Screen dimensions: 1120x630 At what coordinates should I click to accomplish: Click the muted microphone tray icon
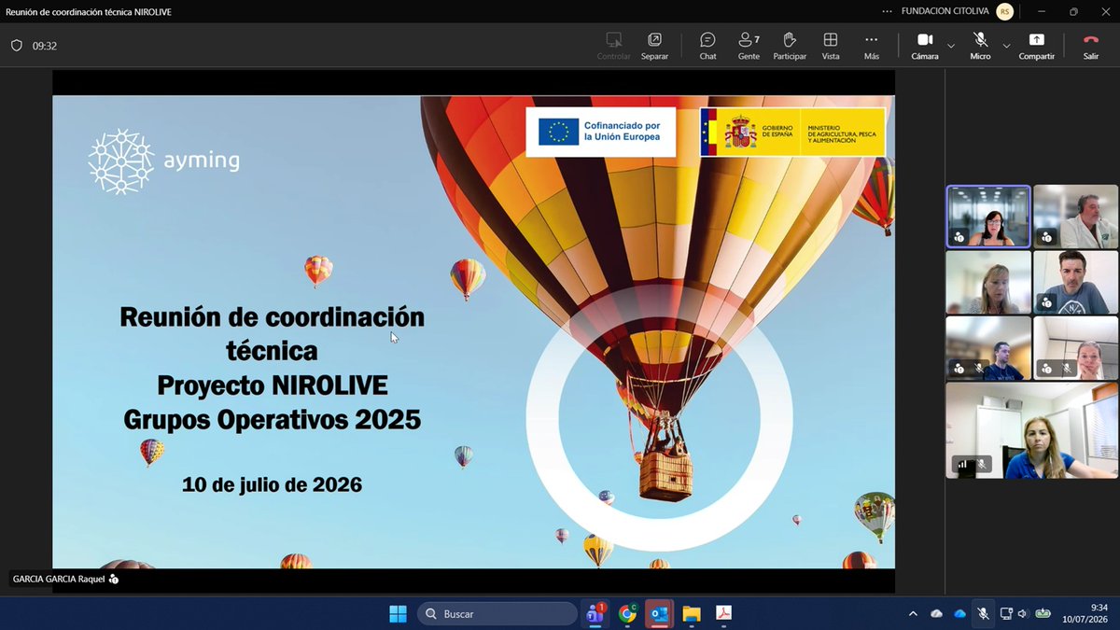982,613
